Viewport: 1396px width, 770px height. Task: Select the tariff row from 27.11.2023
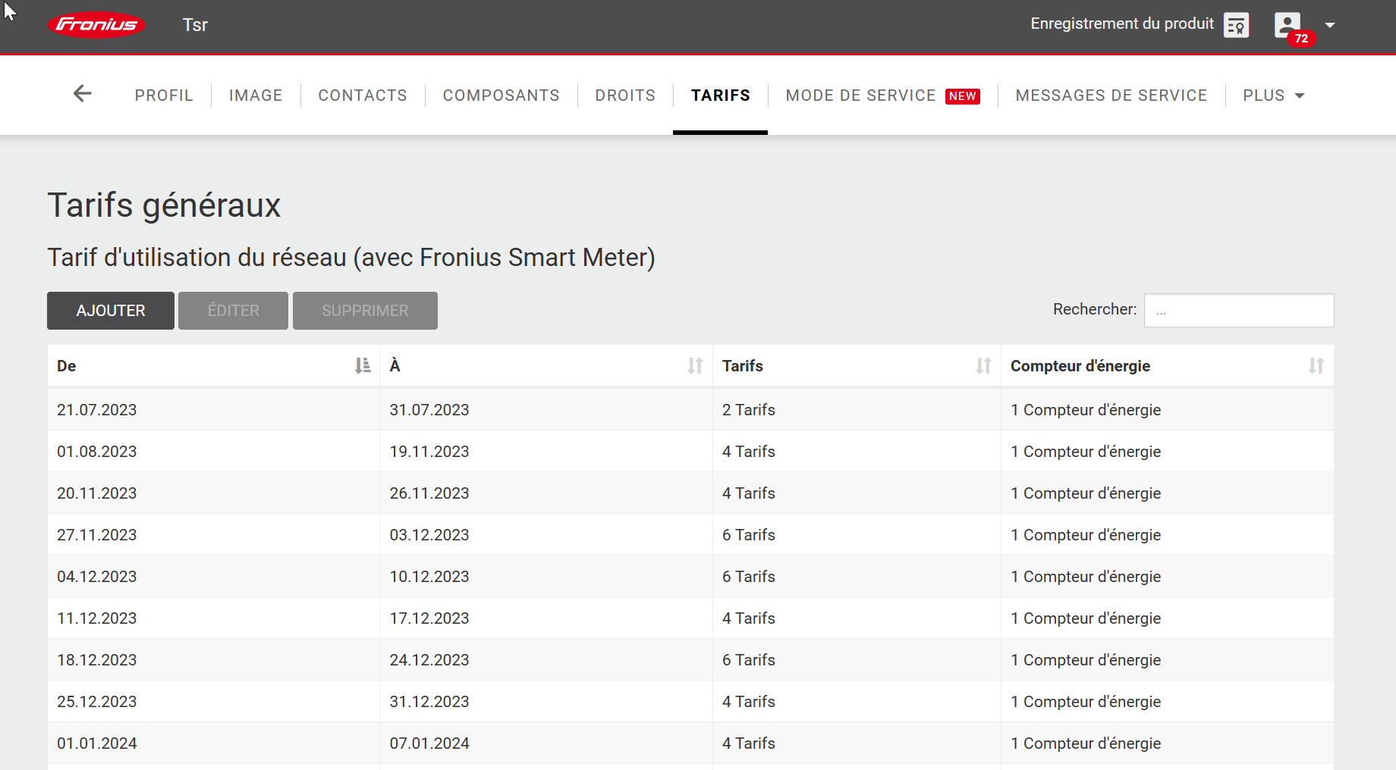(x=212, y=535)
